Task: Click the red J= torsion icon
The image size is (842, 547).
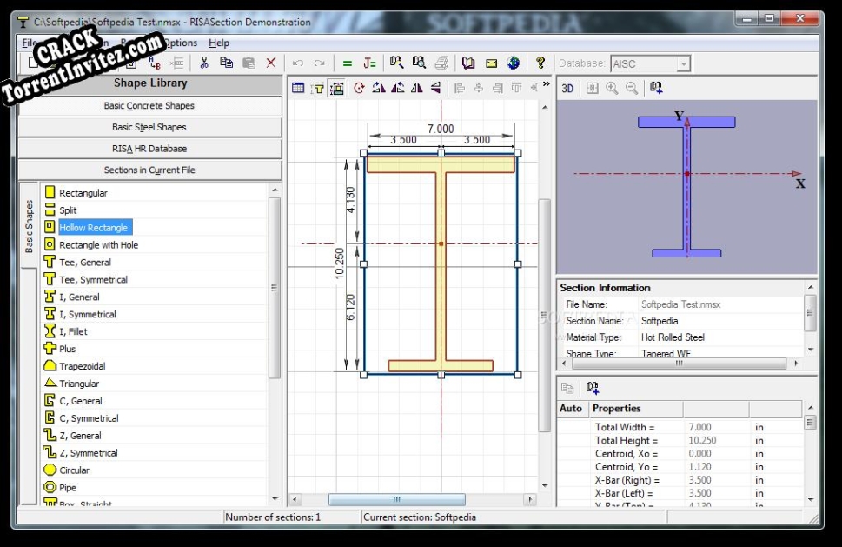Action: (x=369, y=63)
